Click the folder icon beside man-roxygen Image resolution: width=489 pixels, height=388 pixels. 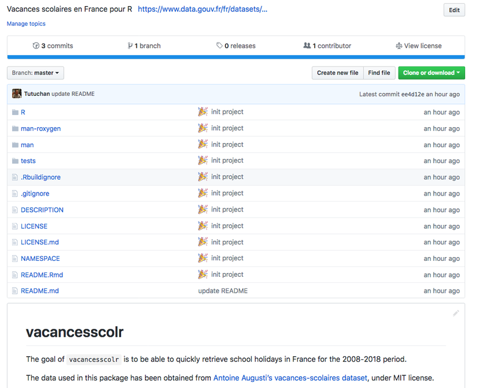15,129
